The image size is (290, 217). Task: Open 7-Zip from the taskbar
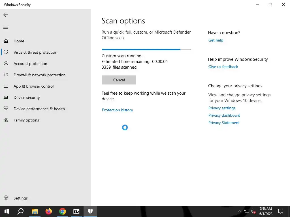click(x=76, y=211)
